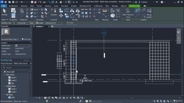184x103 pixels.
Task: Click the Thin Lines icon in quick access toolbar
Action: [x=69, y=2]
